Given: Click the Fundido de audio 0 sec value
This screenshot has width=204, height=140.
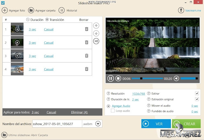Looking at the screenshot, I should click(x=195, y=112).
